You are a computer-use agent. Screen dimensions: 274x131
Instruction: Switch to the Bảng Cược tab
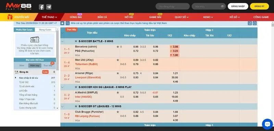(x=45, y=30)
